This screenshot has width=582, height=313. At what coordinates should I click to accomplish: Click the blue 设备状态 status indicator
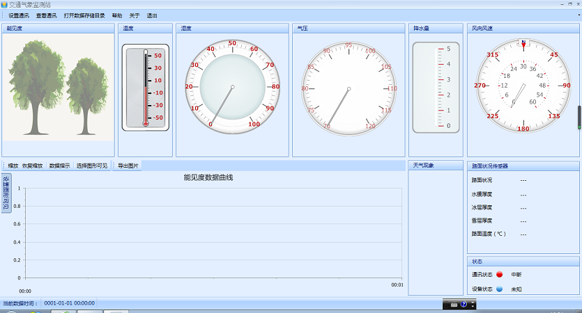(x=499, y=289)
